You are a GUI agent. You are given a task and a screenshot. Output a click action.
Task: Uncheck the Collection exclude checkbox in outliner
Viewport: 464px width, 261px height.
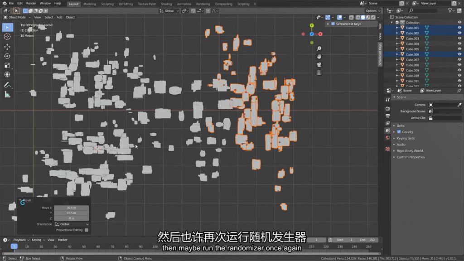(397, 23)
